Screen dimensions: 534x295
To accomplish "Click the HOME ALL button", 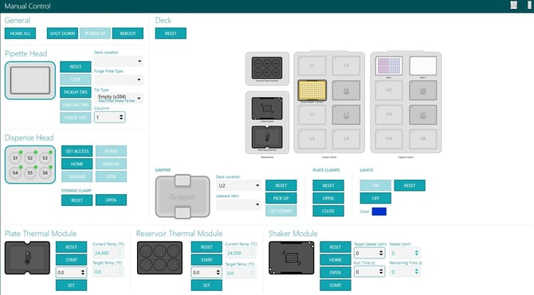I will pos(20,33).
